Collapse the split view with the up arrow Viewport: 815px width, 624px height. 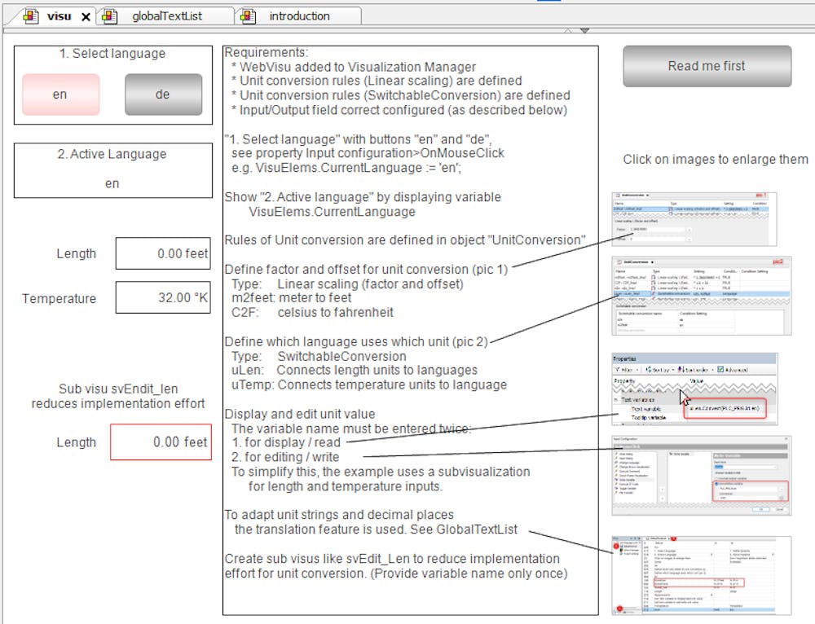tap(566, 31)
